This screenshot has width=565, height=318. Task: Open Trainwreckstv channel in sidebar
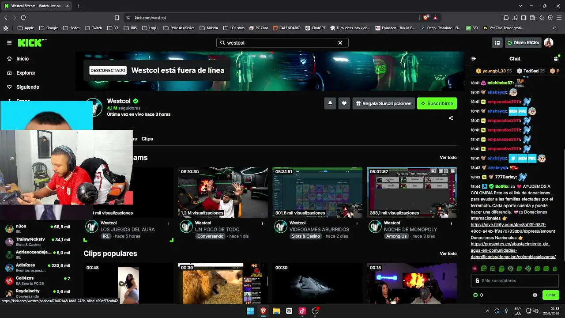38,242
